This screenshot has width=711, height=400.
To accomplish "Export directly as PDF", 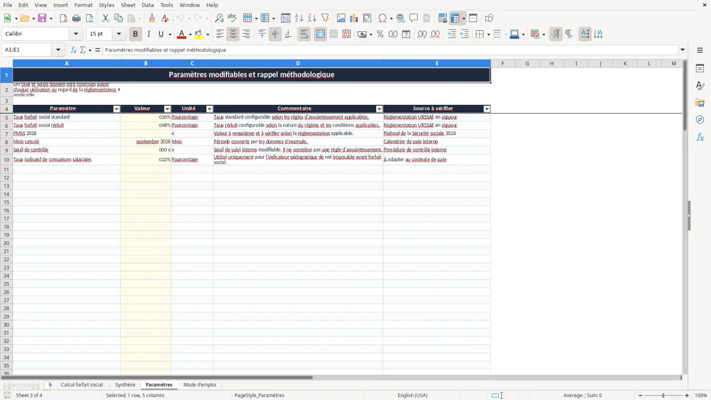I will [63, 18].
